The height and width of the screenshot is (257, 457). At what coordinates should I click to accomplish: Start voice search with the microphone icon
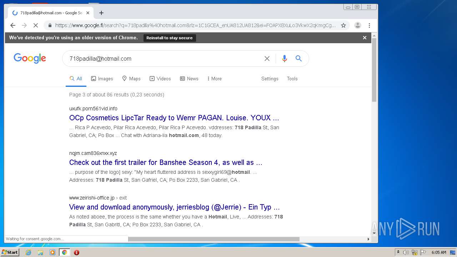285,59
